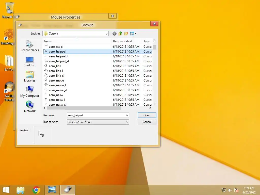Open volume control in system tray
Image resolution: width=260 pixels, height=195 pixels.
(230, 190)
